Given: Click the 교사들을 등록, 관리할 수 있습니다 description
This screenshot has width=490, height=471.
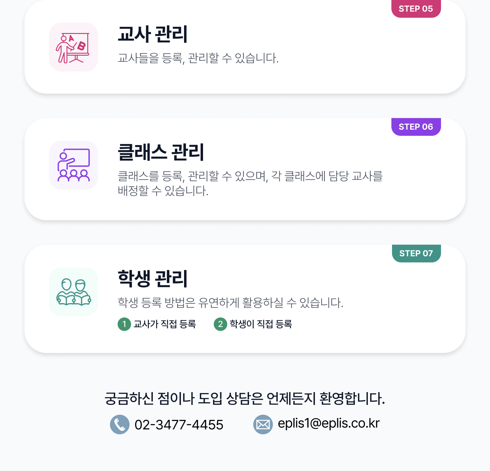Looking at the screenshot, I should click(198, 58).
